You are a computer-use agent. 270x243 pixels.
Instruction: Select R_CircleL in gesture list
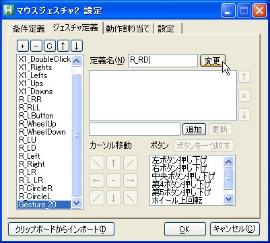(44, 197)
